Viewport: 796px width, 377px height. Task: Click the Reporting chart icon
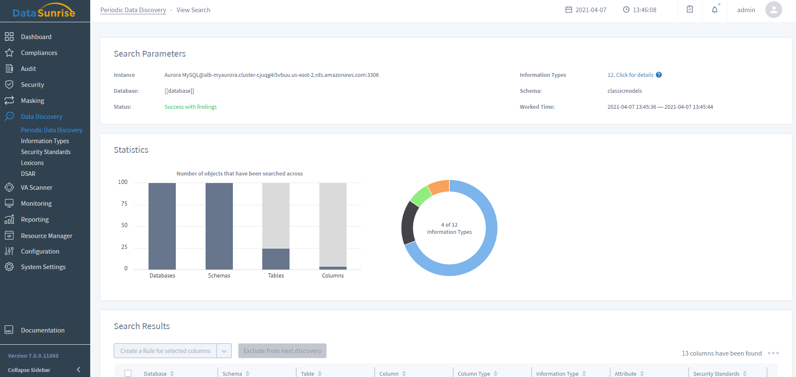click(9, 219)
